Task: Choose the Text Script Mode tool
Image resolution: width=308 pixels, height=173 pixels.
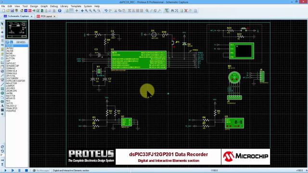Action: [x=2, y=41]
